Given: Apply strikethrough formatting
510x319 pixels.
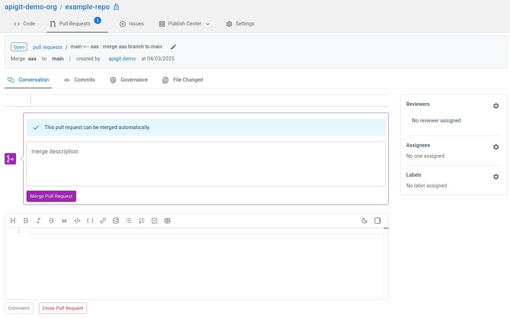Looking at the screenshot, I should 52,221.
